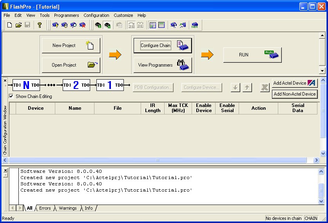The image size is (328, 223).
Task: Open the Tools menu
Action: click(x=45, y=15)
